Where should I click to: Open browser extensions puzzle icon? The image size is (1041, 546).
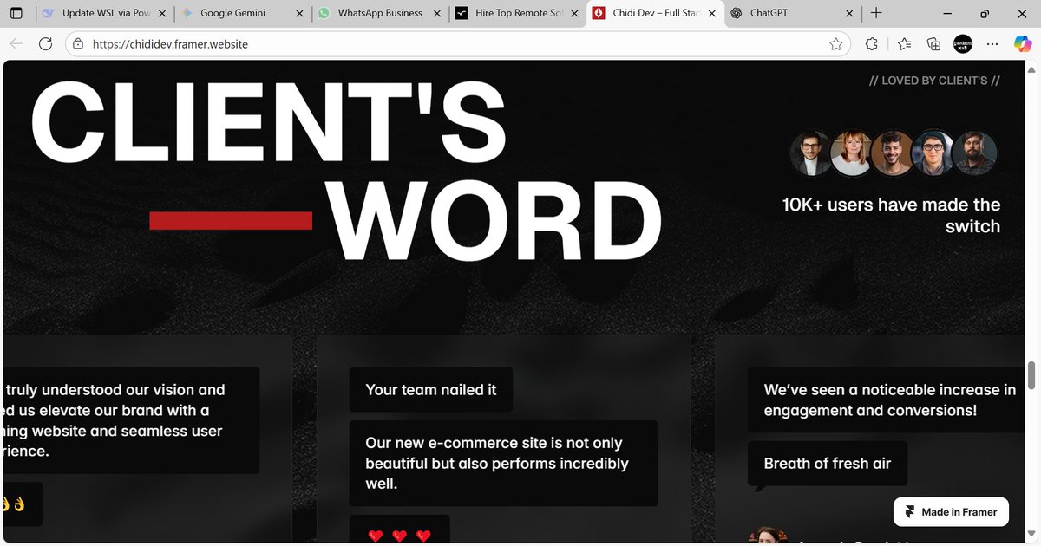coord(872,43)
